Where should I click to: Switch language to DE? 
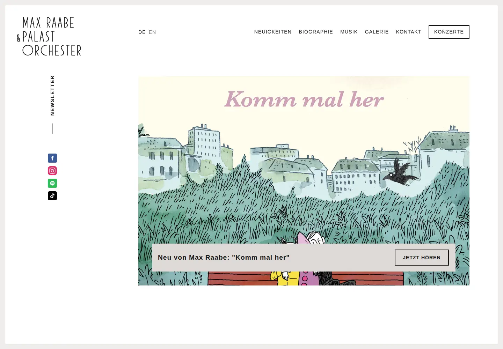click(x=142, y=32)
